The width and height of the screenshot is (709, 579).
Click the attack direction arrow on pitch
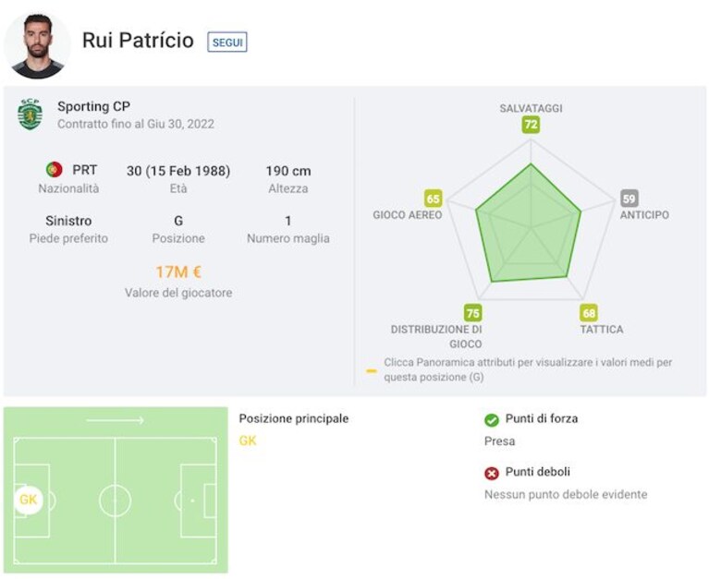click(115, 420)
